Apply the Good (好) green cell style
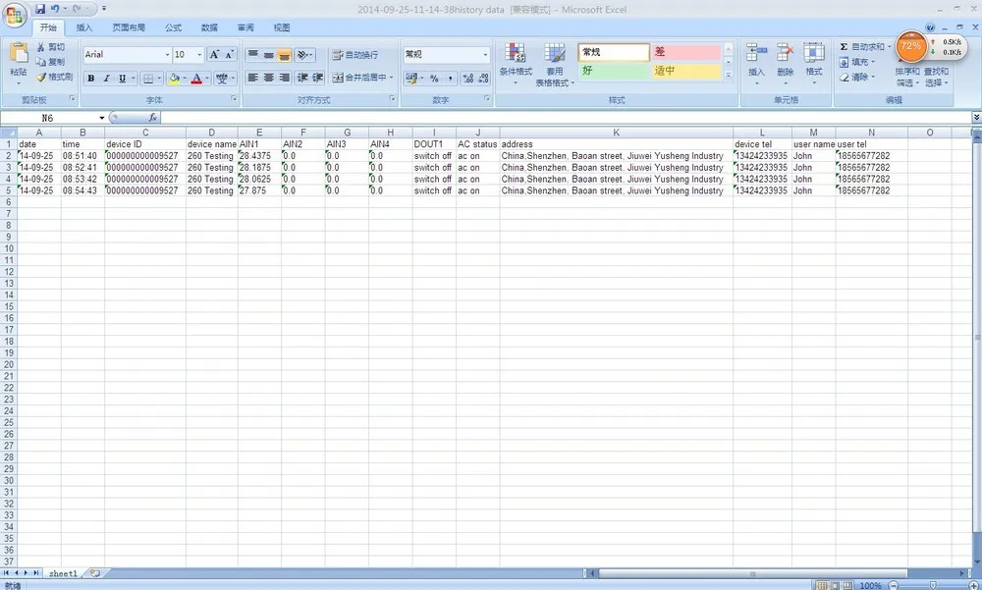982x590 pixels. pos(614,71)
